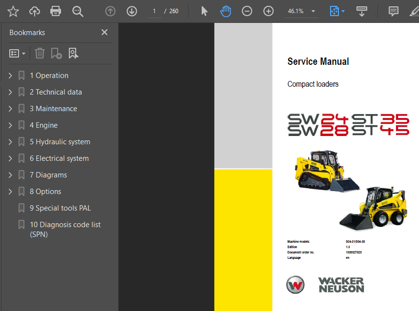This screenshot has width=419, height=311.
Task: Open the page display options dropdown
Action: click(x=343, y=11)
